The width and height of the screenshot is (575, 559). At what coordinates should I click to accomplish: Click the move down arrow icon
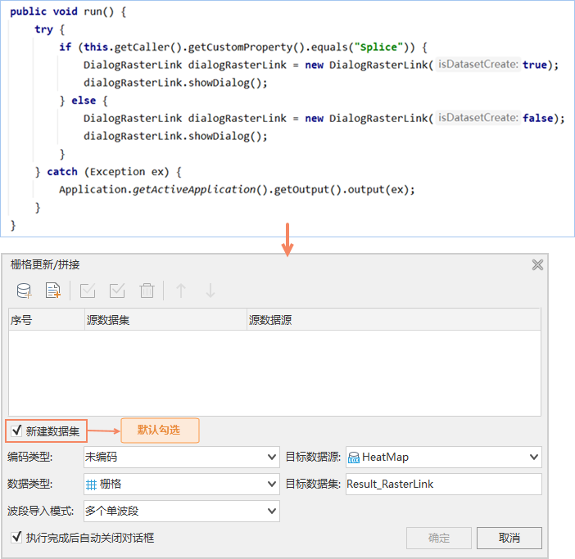[x=210, y=291]
